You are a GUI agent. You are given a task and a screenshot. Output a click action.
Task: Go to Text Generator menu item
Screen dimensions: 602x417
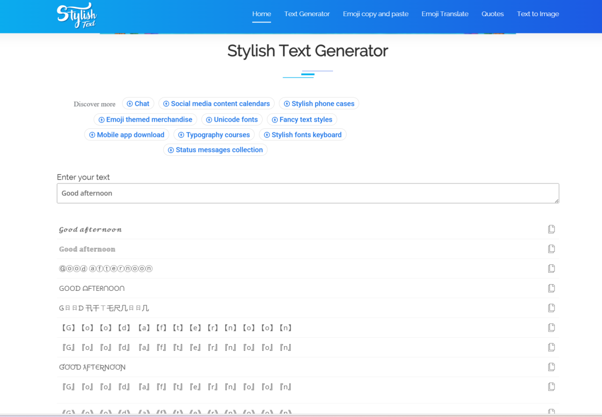point(307,14)
